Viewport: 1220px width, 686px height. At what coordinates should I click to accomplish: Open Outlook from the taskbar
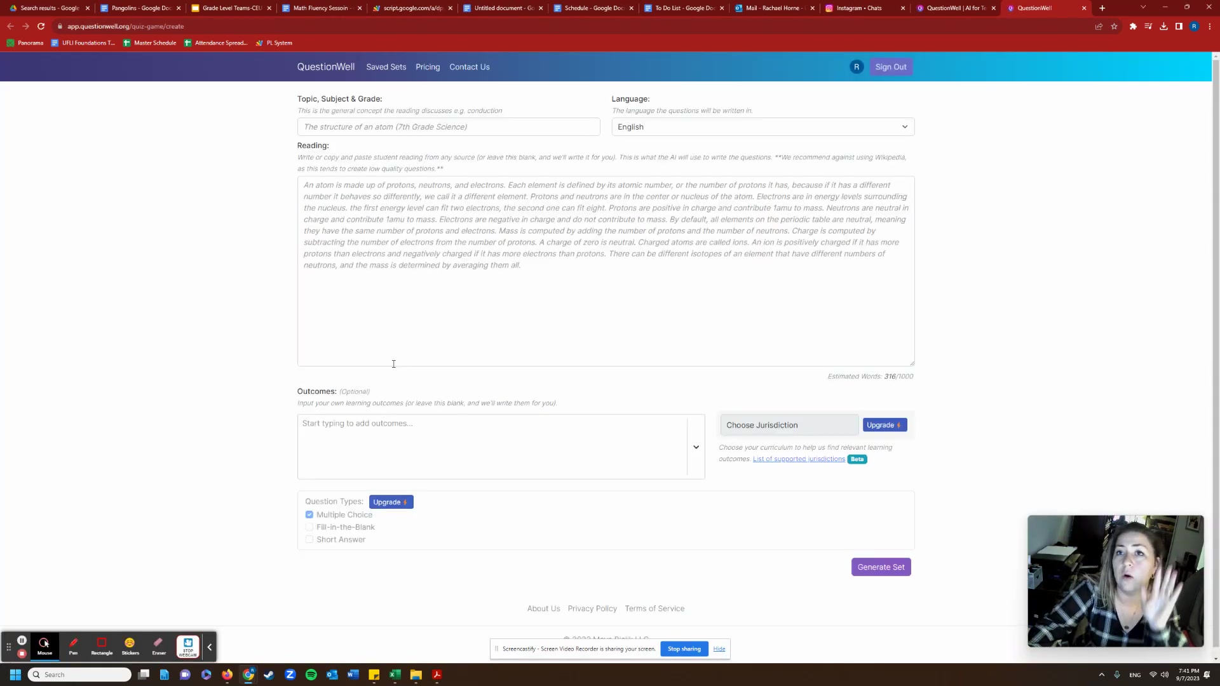pyautogui.click(x=332, y=675)
